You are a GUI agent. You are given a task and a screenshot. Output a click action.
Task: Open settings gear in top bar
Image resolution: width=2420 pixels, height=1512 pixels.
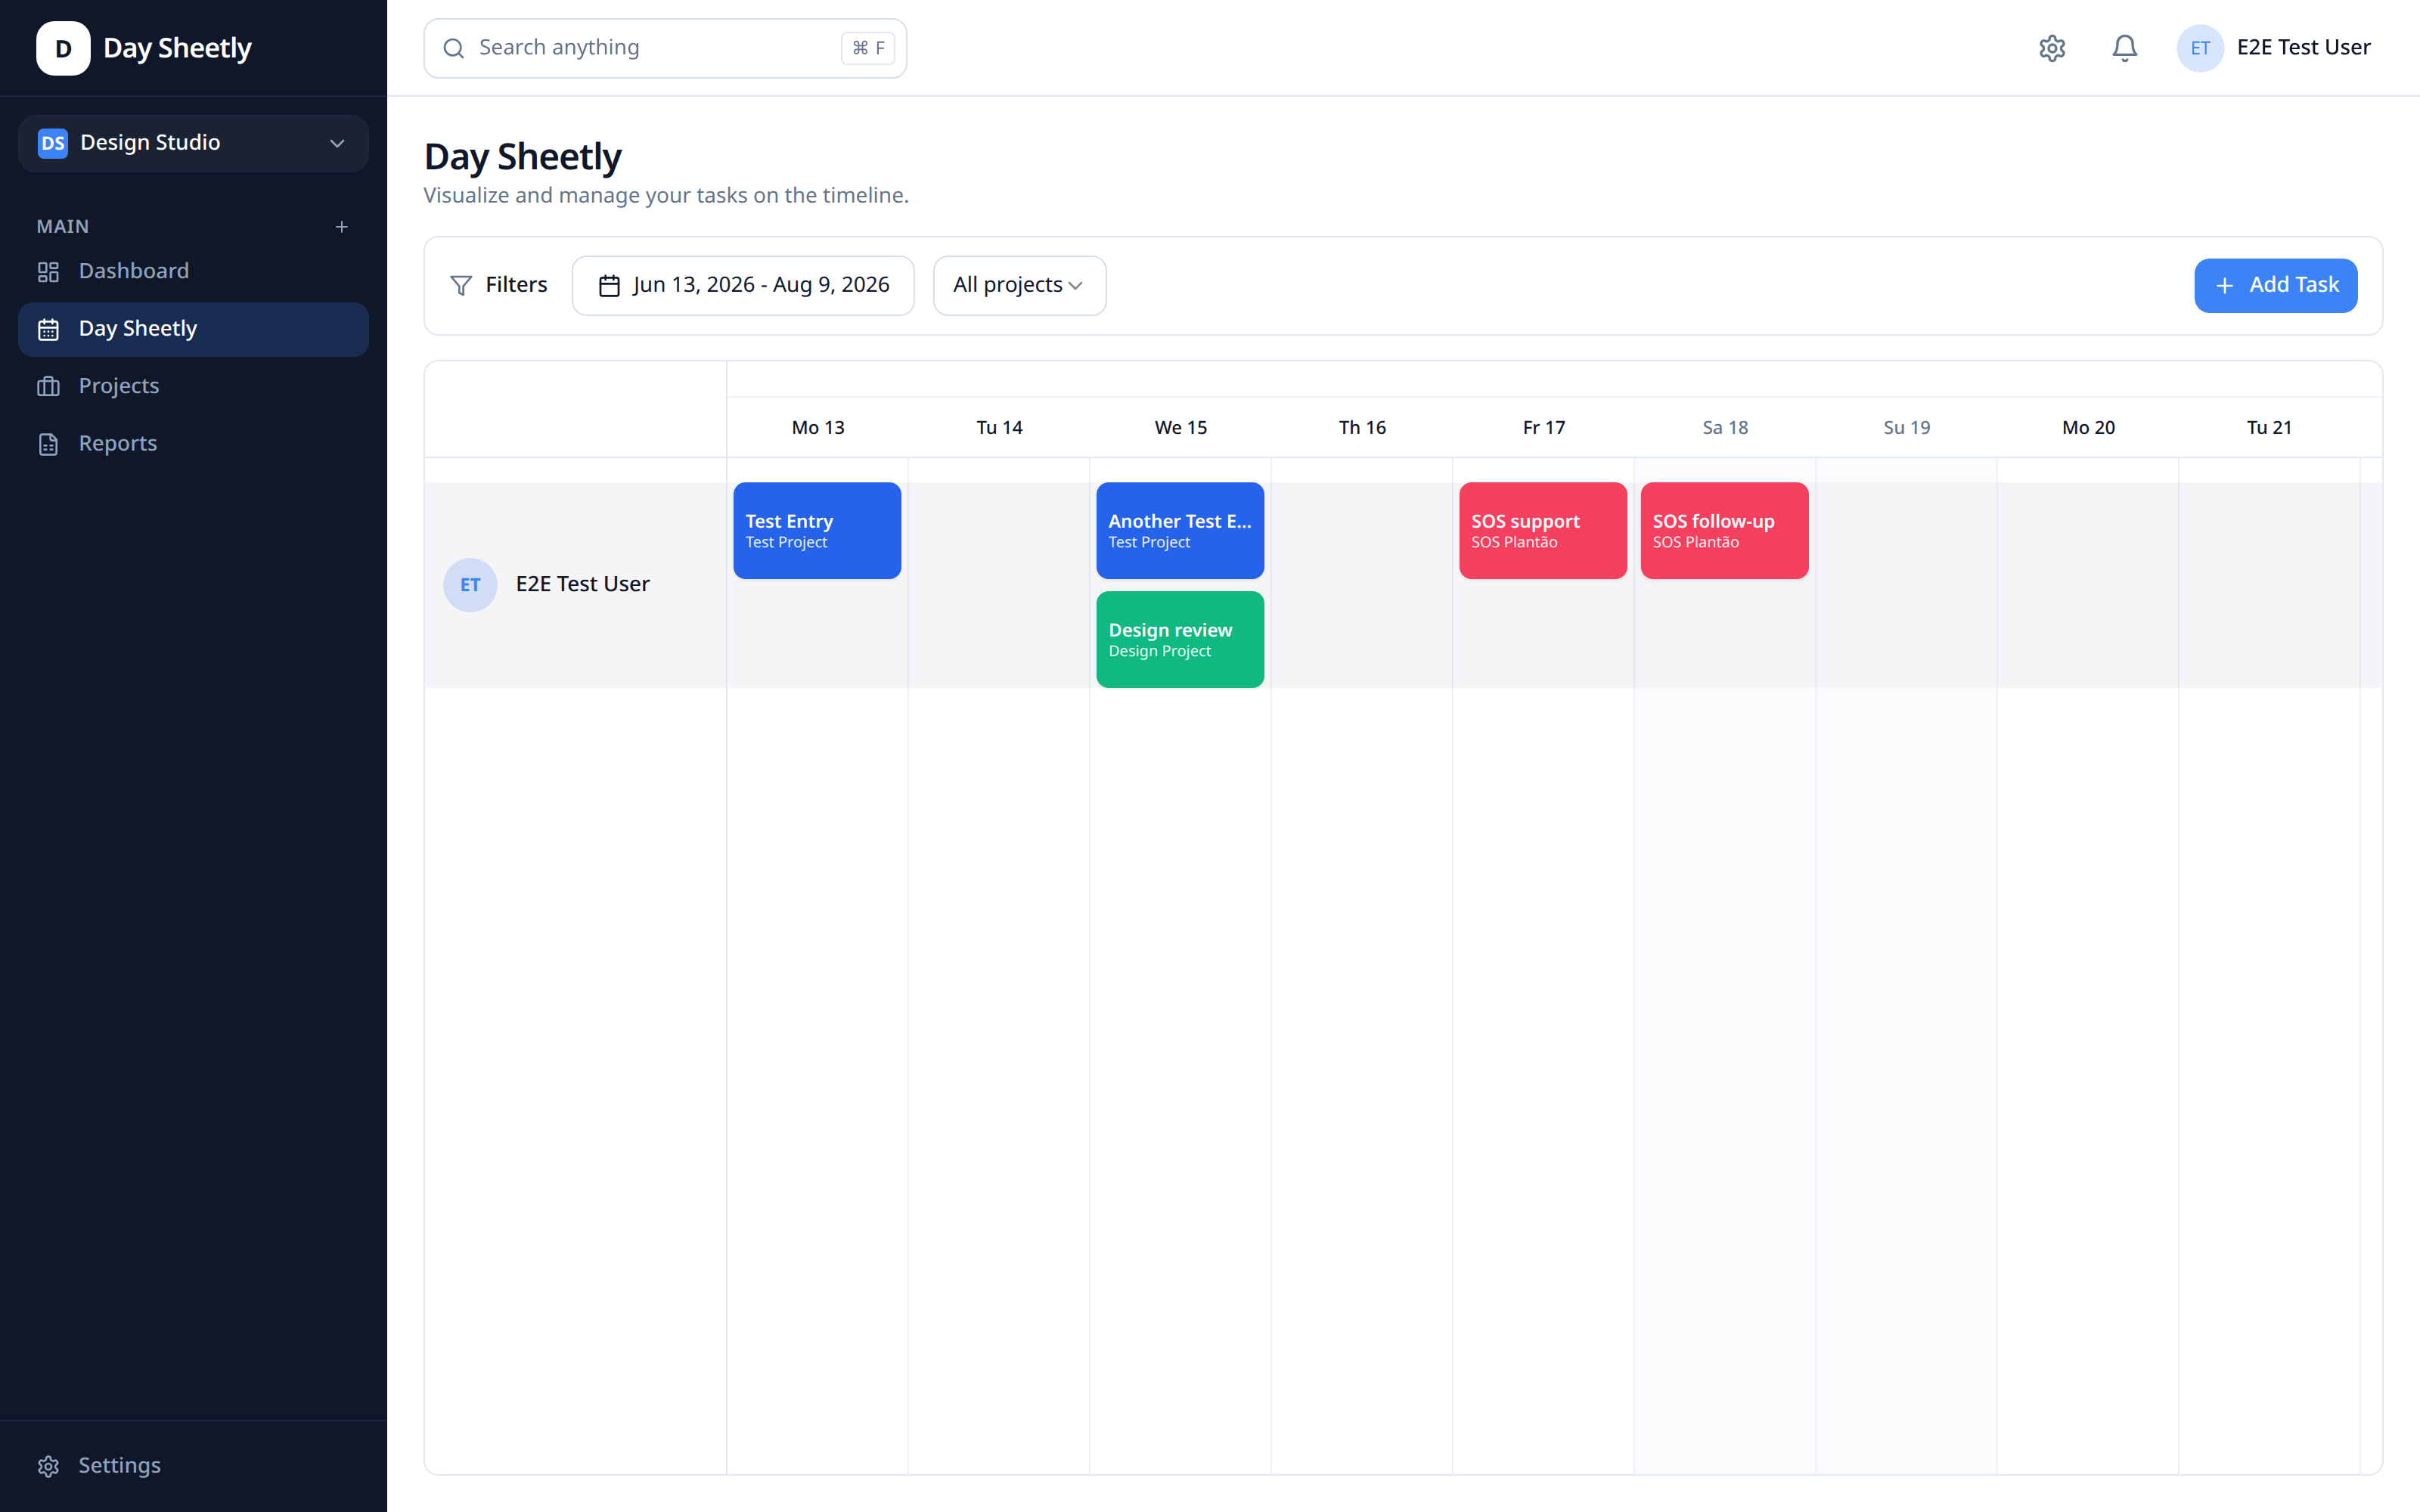(x=2052, y=48)
